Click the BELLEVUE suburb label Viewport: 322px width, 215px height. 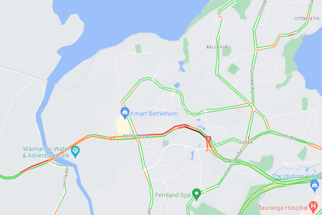click(217, 47)
